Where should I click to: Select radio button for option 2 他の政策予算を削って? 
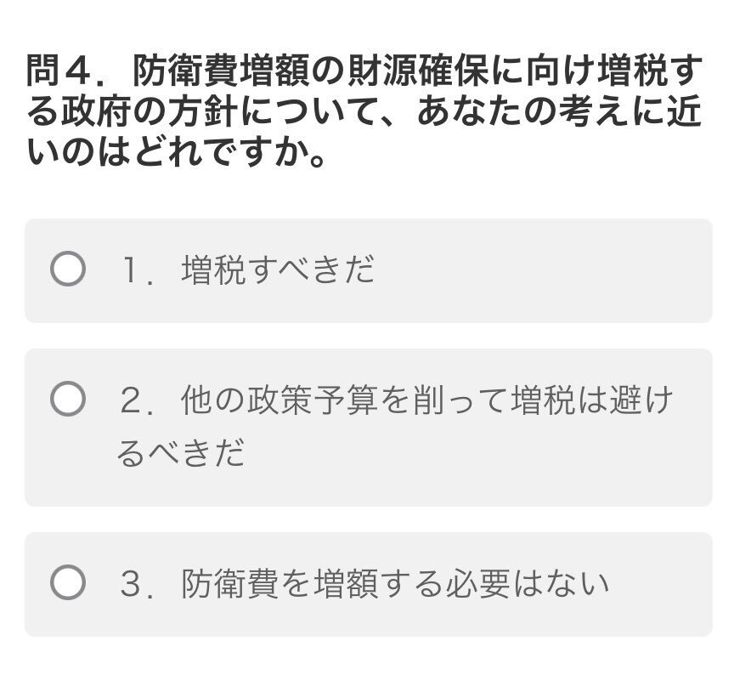[x=68, y=399]
